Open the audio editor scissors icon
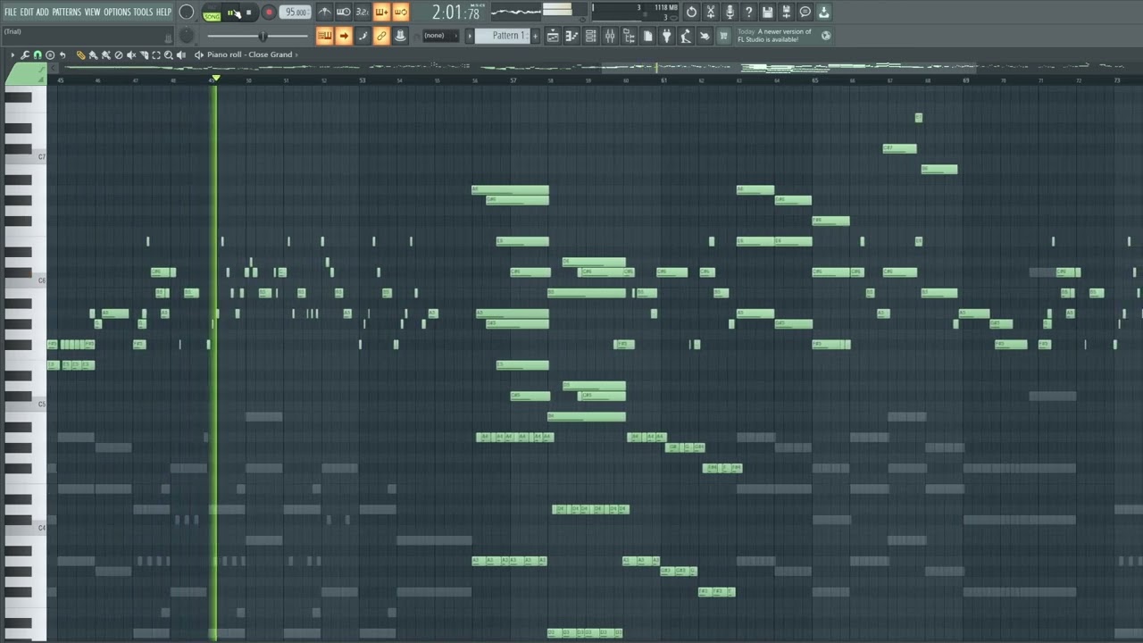 [711, 13]
